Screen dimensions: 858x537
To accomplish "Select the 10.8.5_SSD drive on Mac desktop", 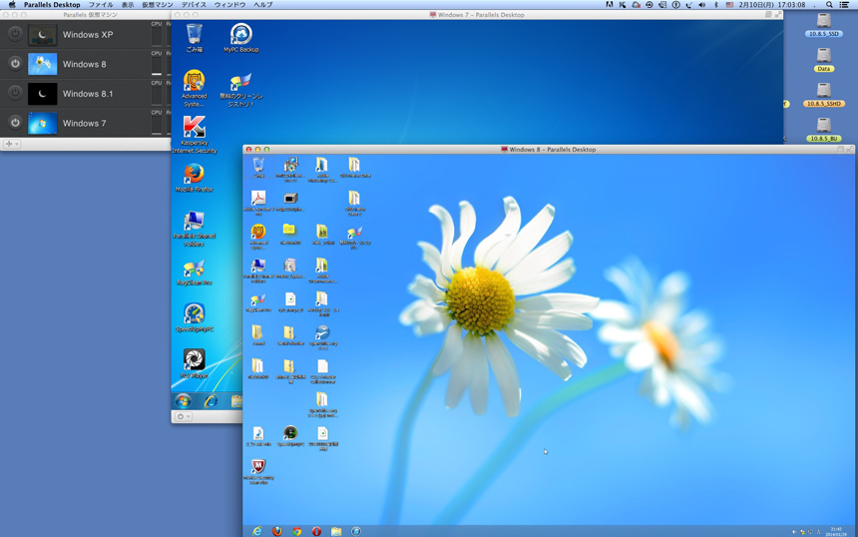I will click(x=823, y=24).
